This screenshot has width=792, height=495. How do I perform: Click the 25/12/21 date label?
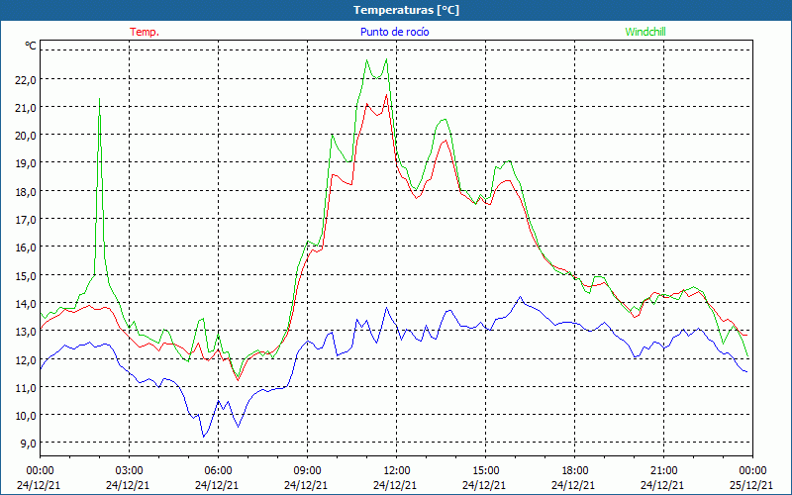(751, 485)
